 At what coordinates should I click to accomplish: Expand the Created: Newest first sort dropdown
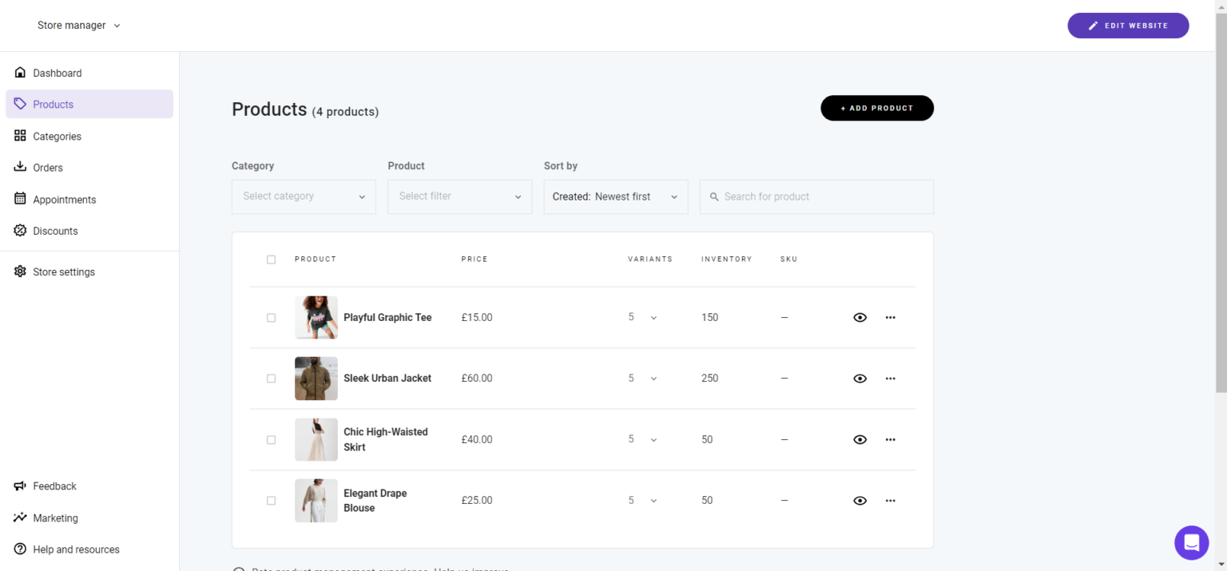tap(615, 196)
